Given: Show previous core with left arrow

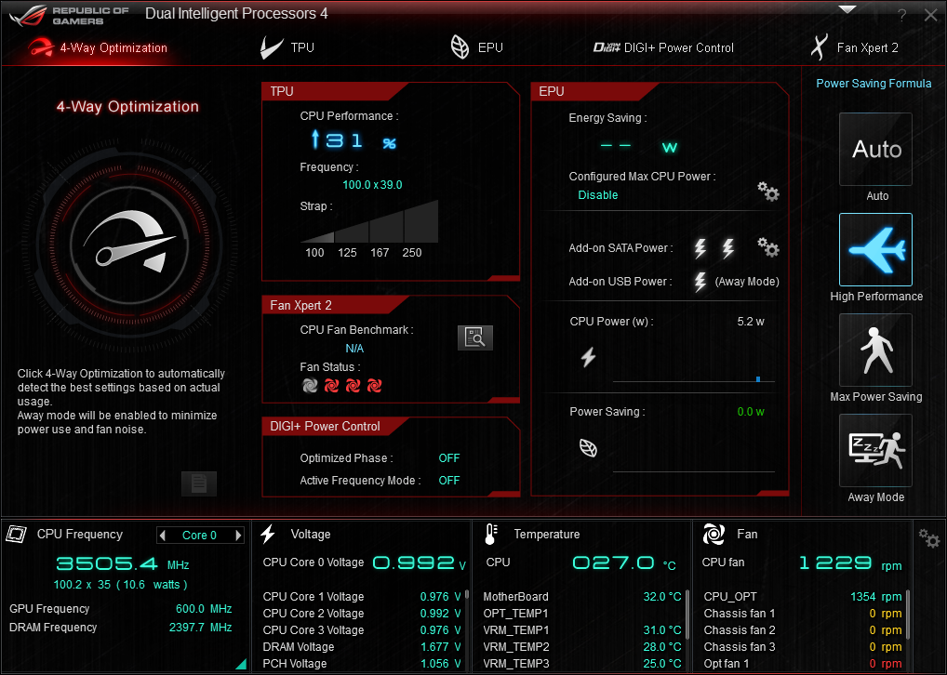Looking at the screenshot, I should 162,535.
